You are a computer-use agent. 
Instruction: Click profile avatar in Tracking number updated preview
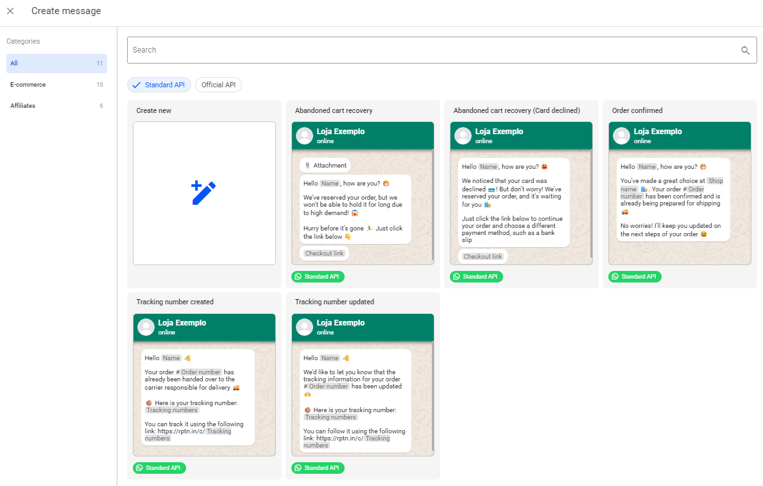click(x=304, y=327)
